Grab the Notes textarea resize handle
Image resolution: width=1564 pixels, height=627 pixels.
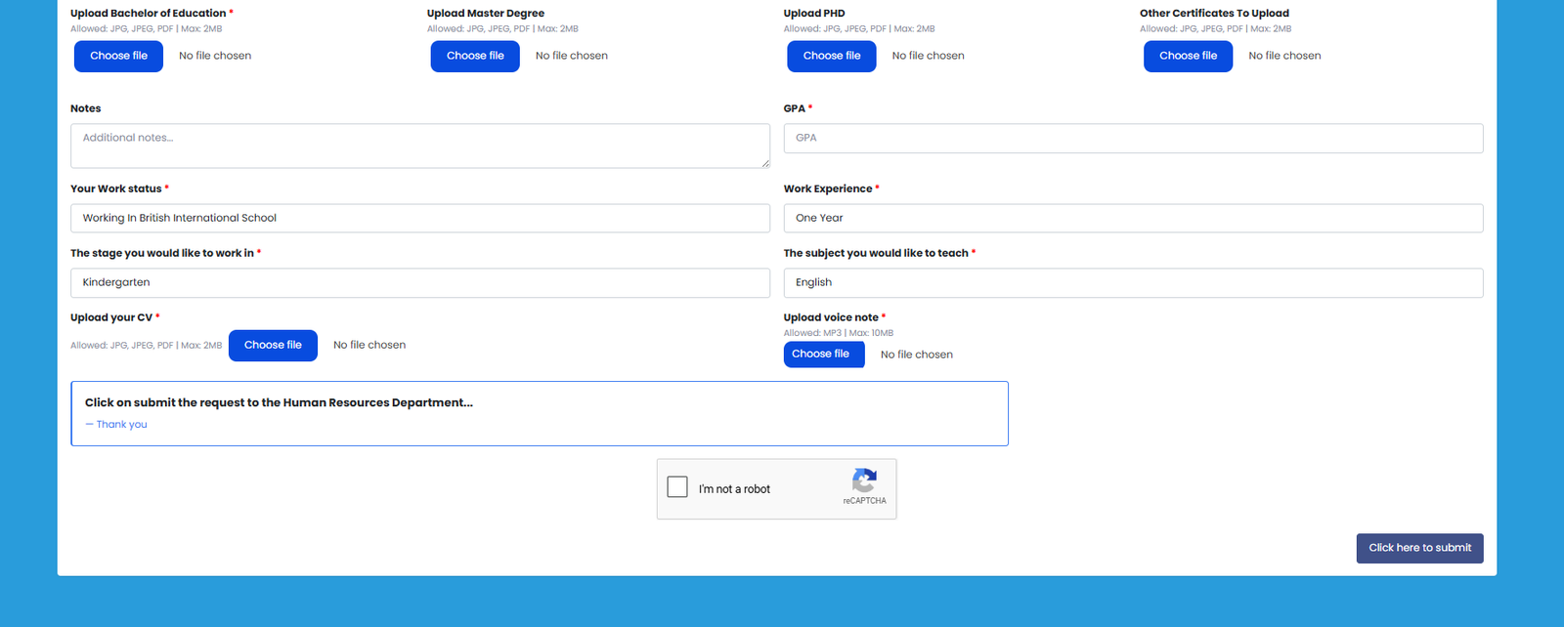(765, 164)
